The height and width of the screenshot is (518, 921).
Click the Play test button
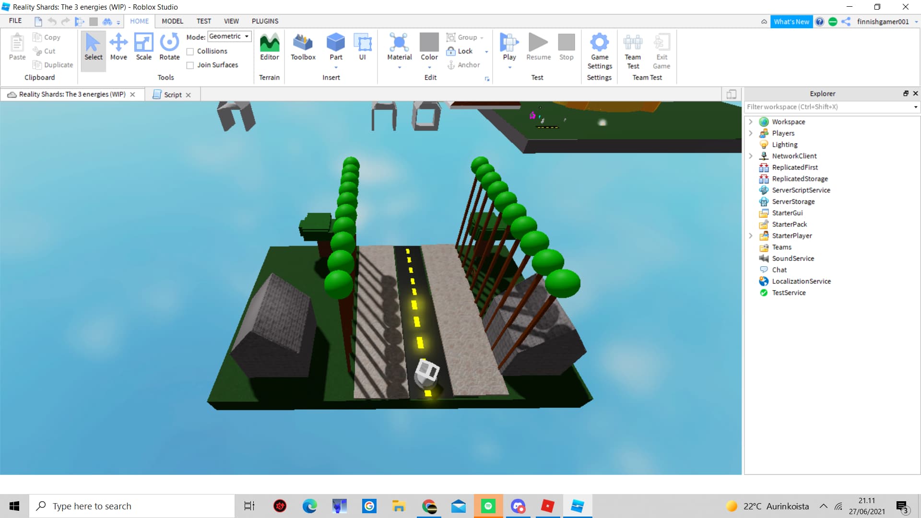tap(509, 47)
